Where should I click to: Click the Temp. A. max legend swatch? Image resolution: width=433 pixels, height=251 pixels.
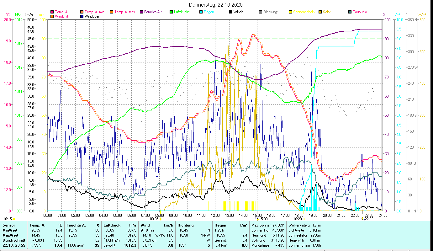(x=111, y=12)
